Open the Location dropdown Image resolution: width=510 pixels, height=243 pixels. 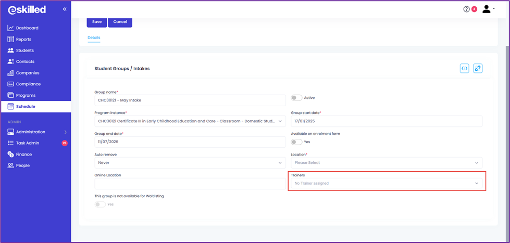(x=387, y=162)
